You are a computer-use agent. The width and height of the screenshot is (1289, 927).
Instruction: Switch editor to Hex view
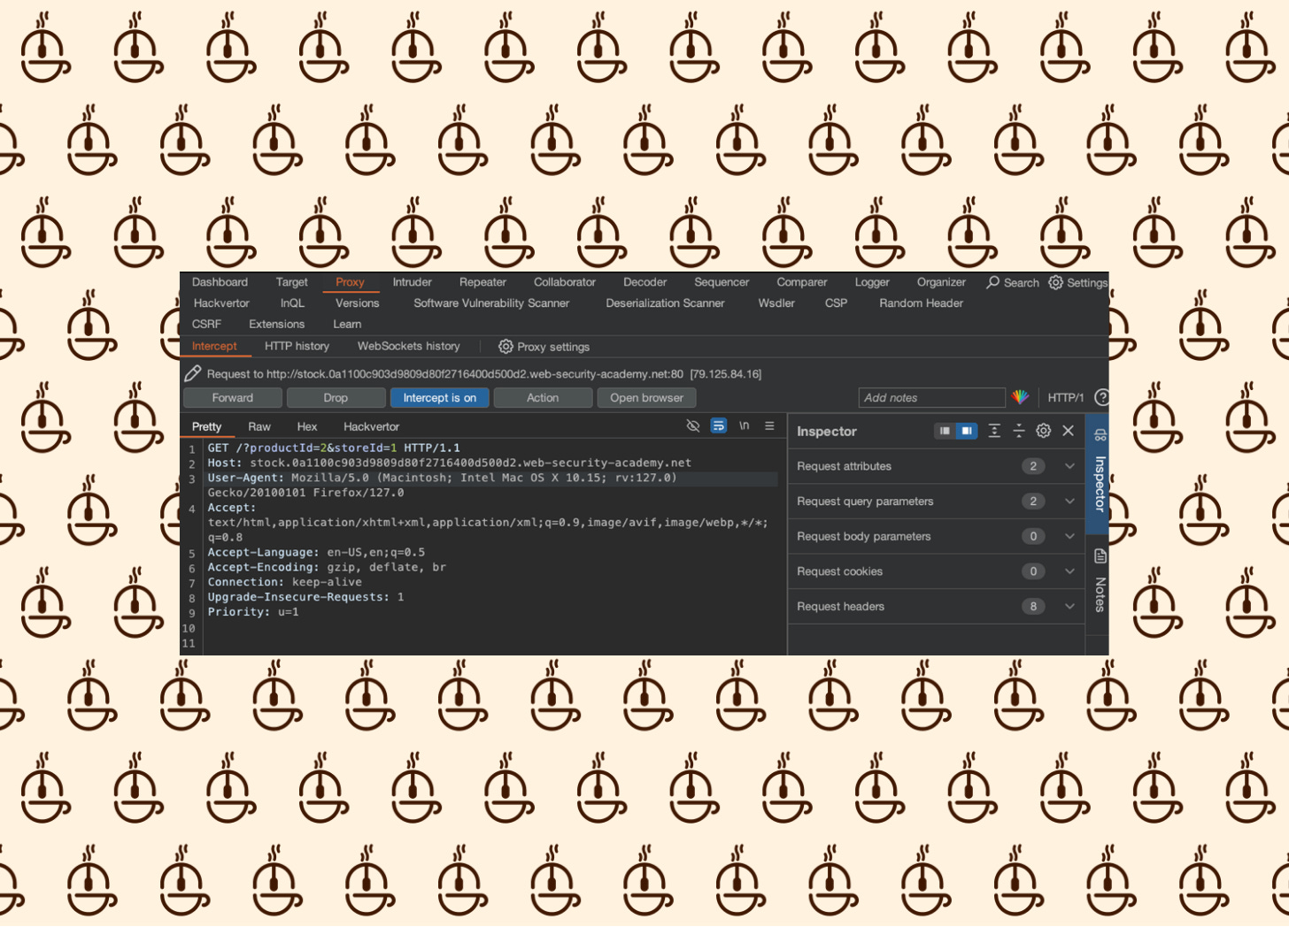pyautogui.click(x=307, y=426)
